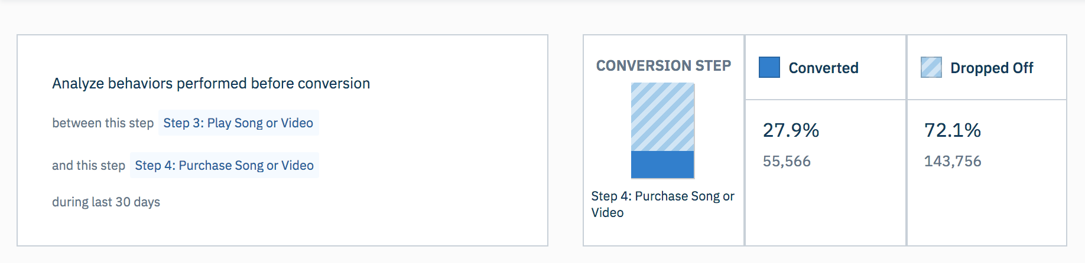Select the striped dropped-off portion of the bar
Image resolution: width=1085 pixels, height=263 pixels.
coord(662,117)
